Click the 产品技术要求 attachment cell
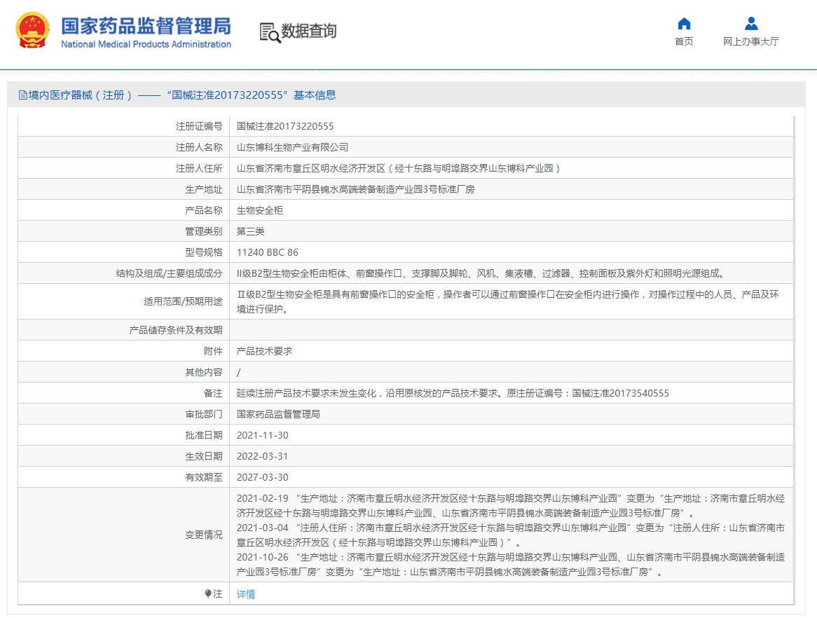 pos(264,351)
